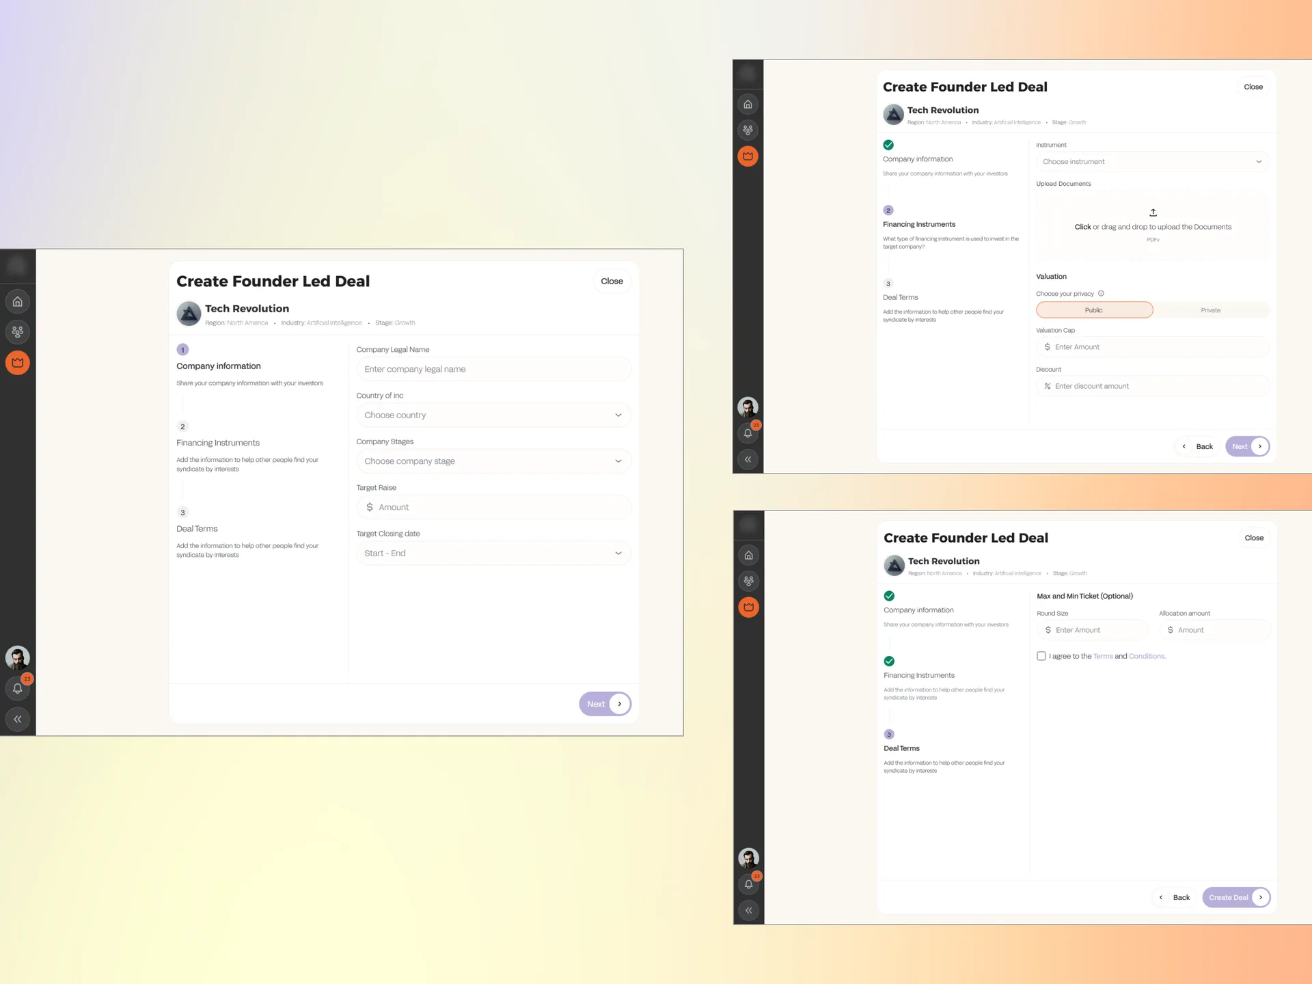
Task: Collapse sidebar chevrons in bottom-right window
Action: point(749,910)
